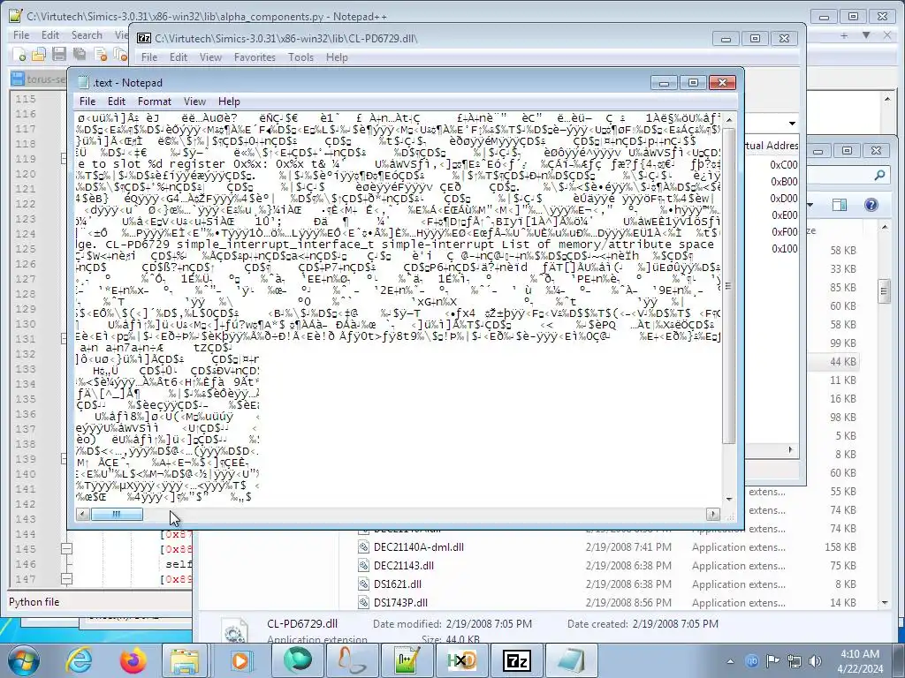Click the Python file status bar entry

click(x=34, y=602)
